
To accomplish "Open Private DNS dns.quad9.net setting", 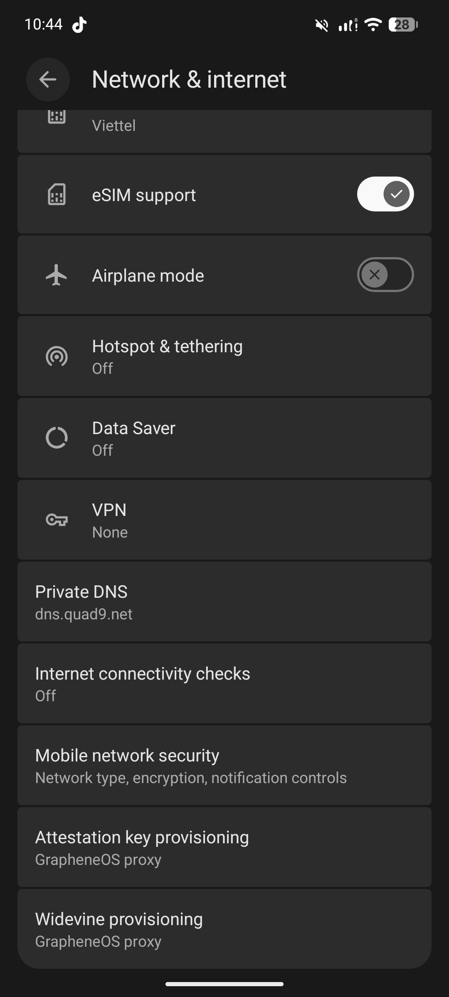I will pyautogui.click(x=224, y=602).
